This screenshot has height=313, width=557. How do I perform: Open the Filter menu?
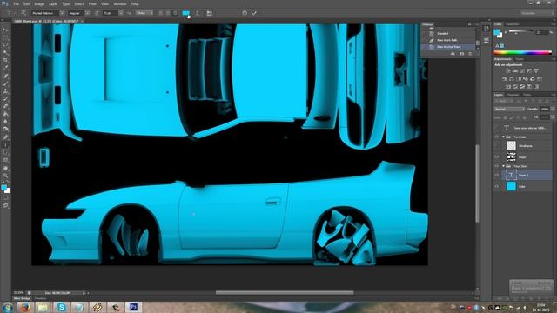(x=92, y=3)
